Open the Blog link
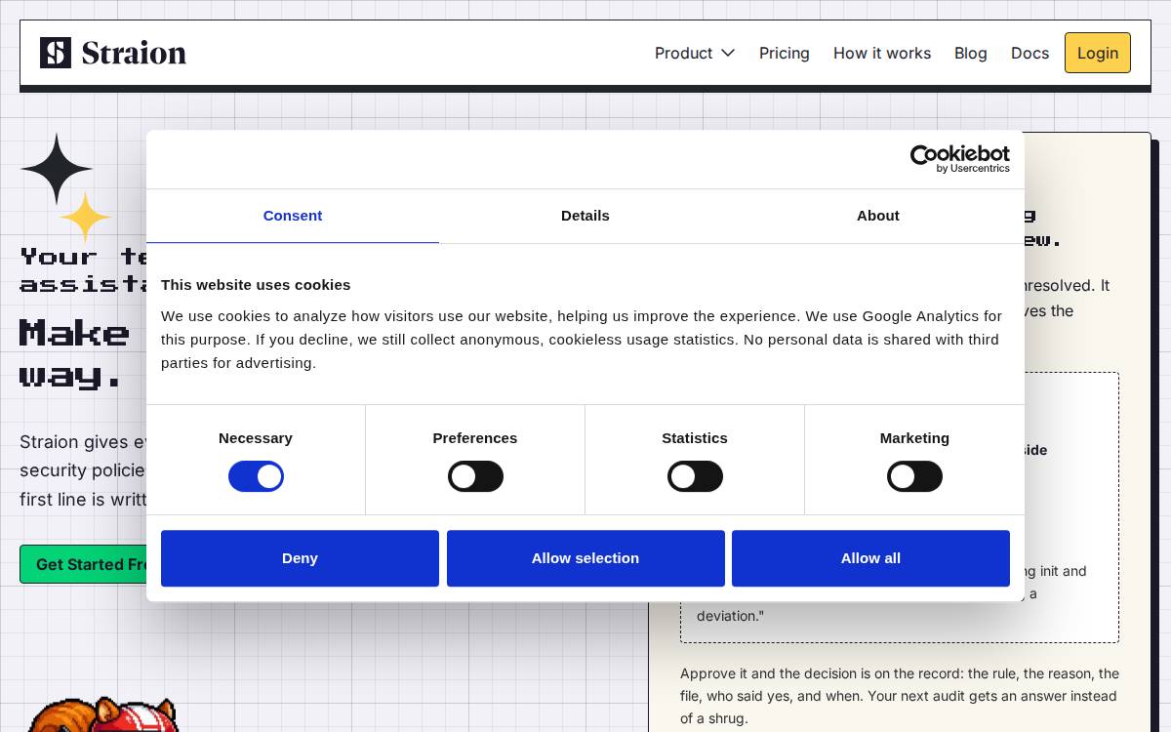 click(971, 53)
